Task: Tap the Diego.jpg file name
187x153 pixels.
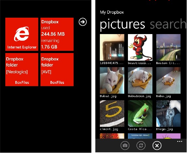Action: (x=164, y=129)
